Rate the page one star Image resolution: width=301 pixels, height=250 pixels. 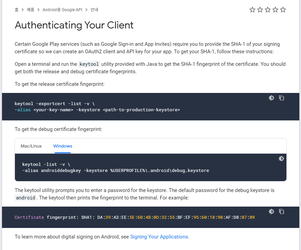point(252,9)
